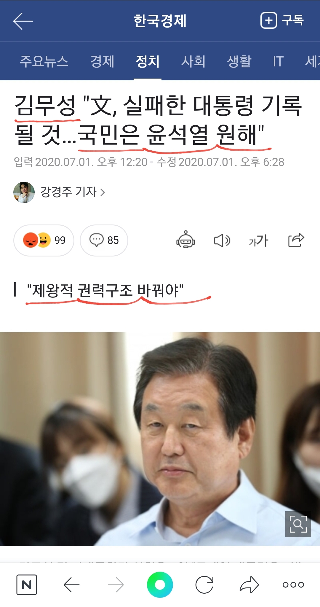Reload page with refresh icon
Viewport: 320px width, 607px height.
(x=204, y=585)
